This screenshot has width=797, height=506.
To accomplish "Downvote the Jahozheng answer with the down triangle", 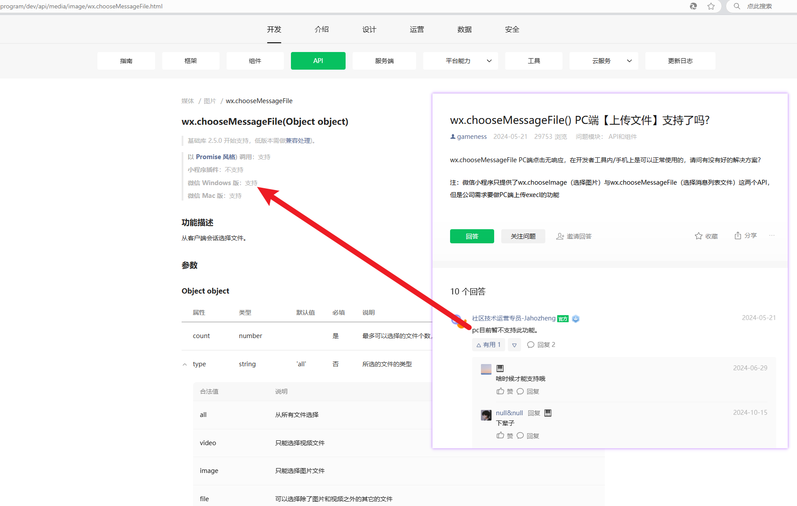I will pos(514,345).
